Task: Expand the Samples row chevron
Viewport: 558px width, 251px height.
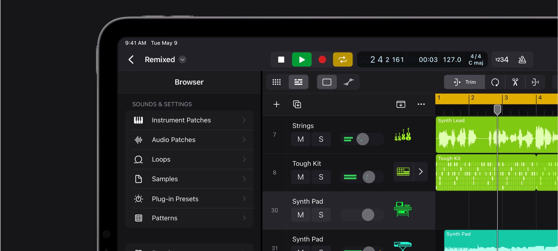Action: pyautogui.click(x=244, y=179)
